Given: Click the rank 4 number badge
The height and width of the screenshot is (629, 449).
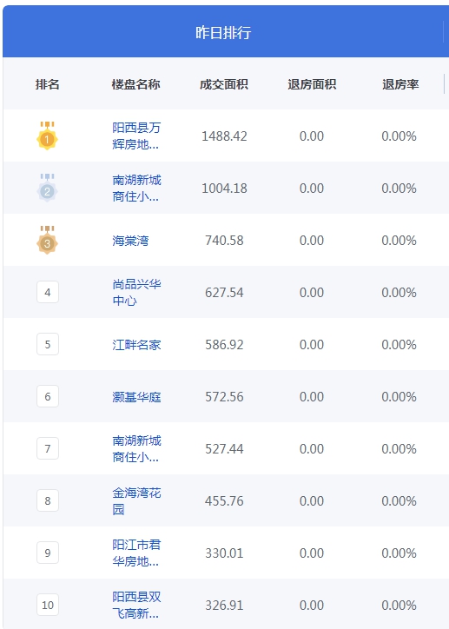Looking at the screenshot, I should pos(48,292).
